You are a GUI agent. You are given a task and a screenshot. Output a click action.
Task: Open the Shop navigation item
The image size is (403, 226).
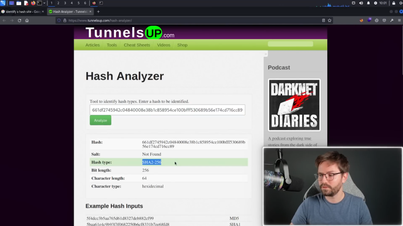tap(182, 45)
